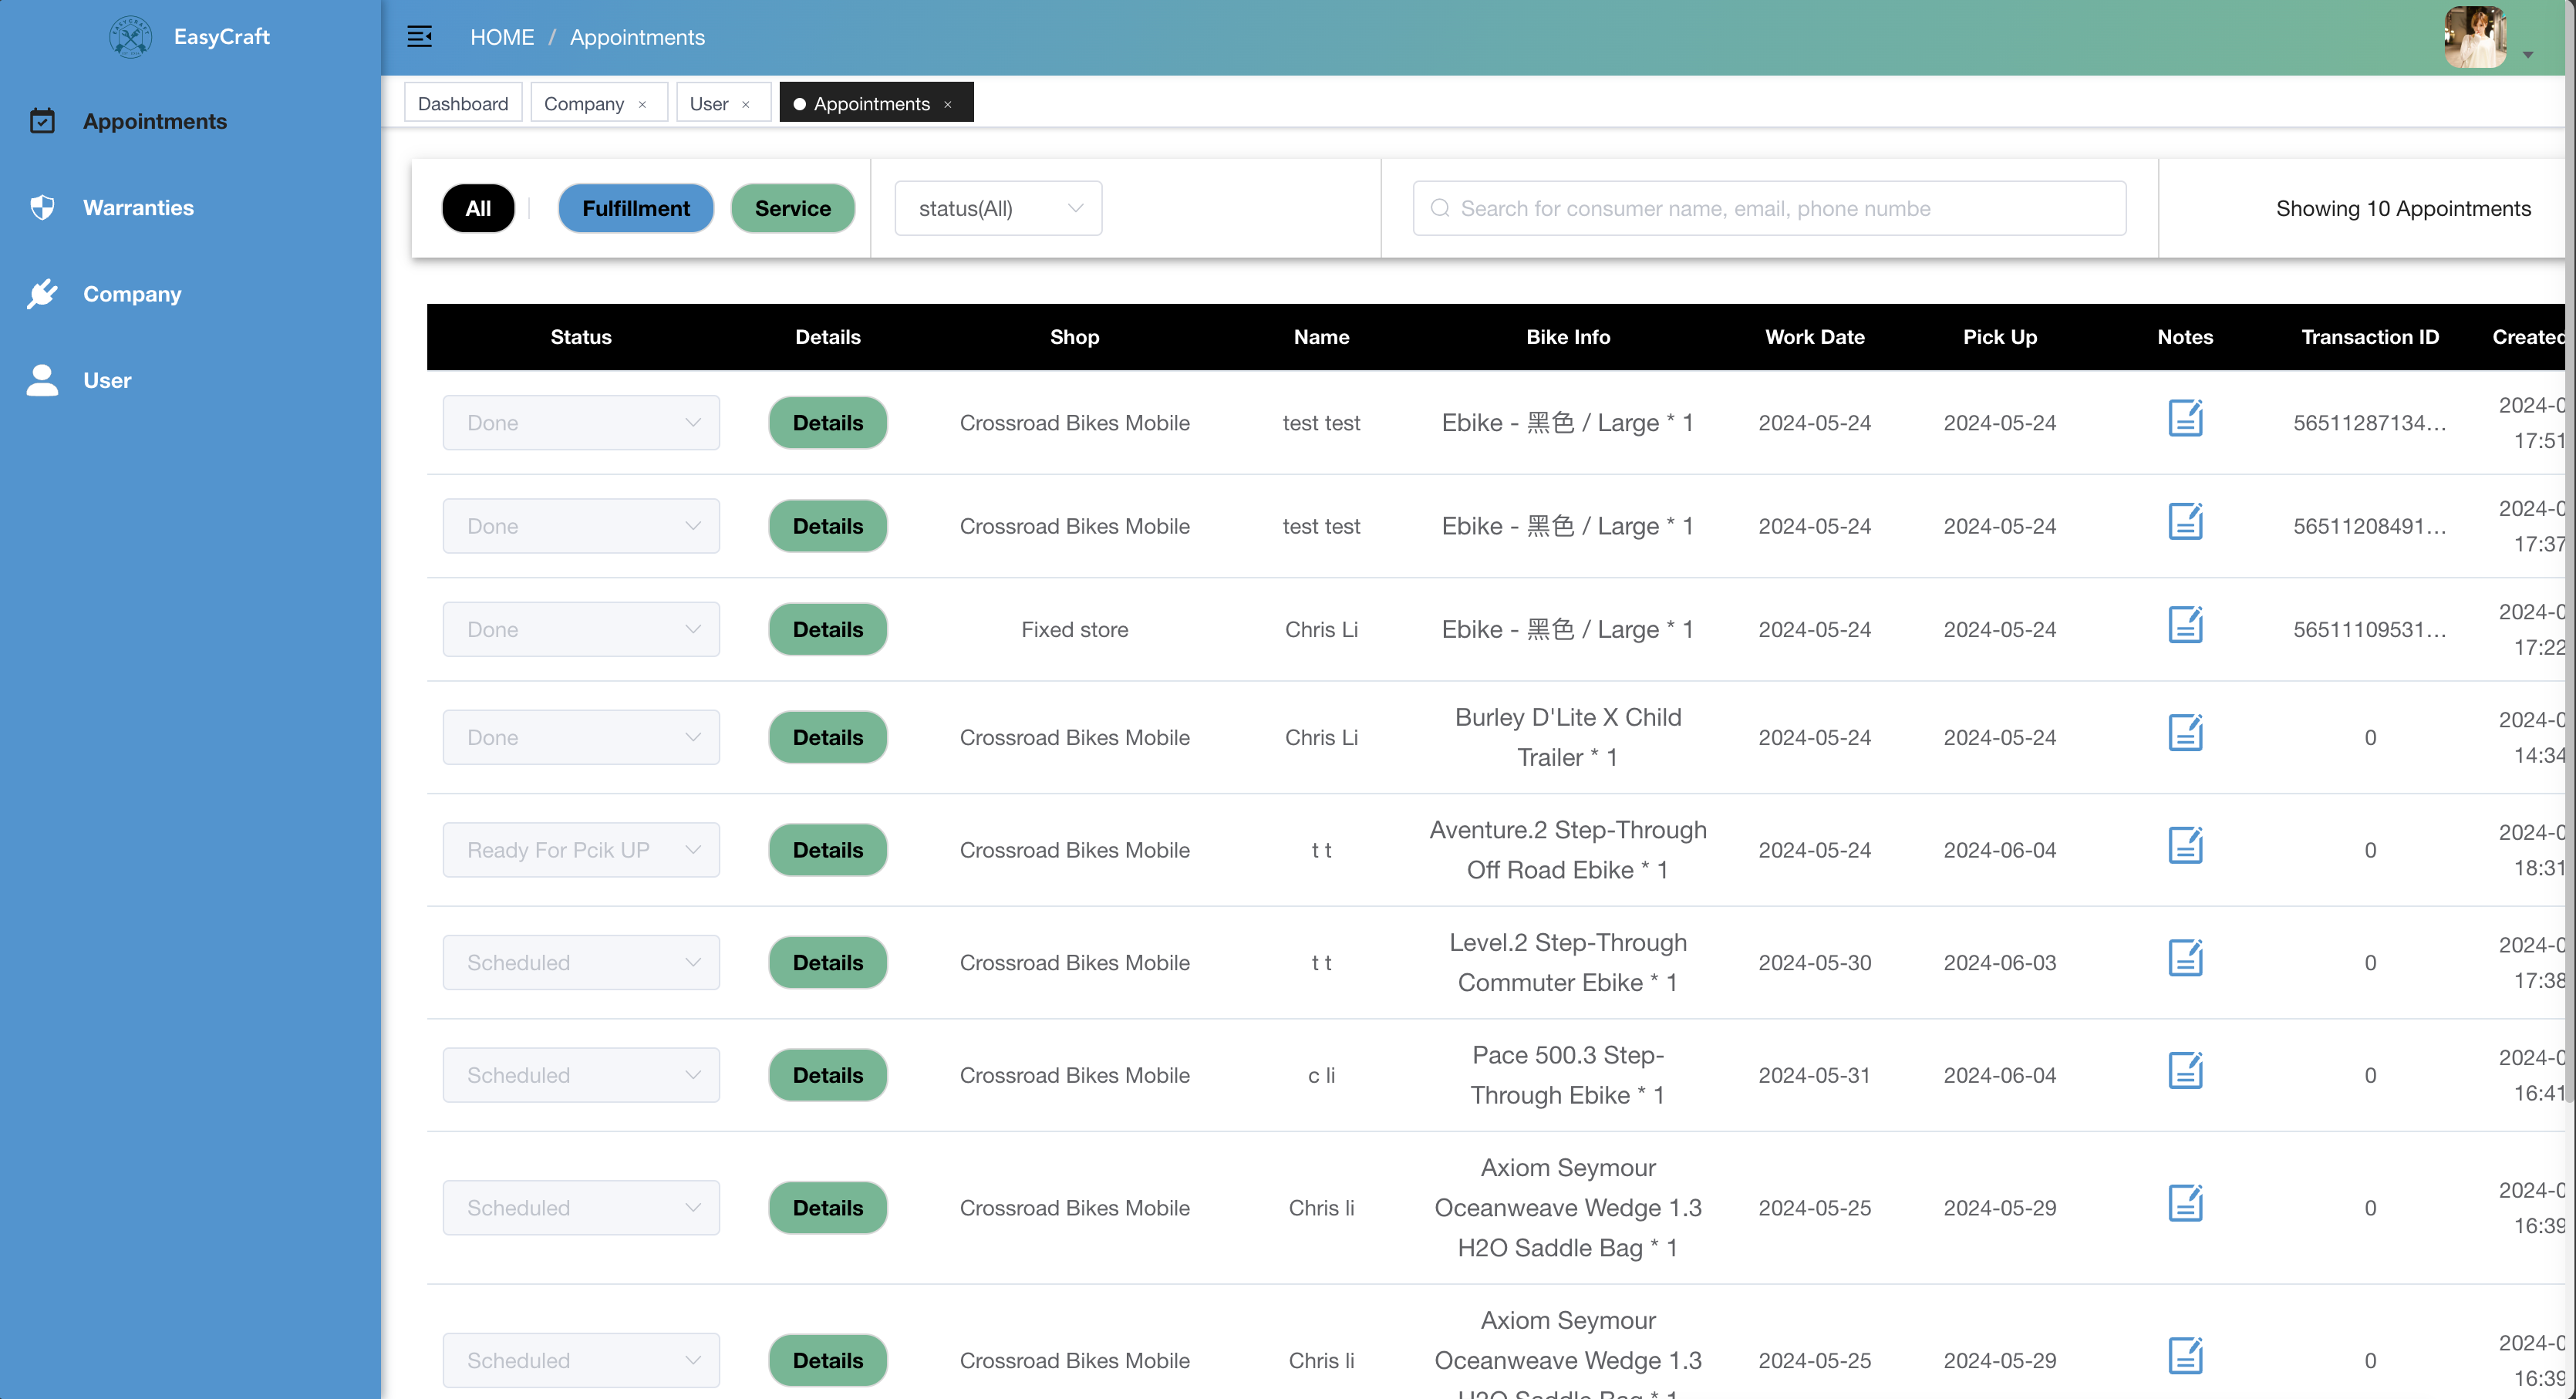Click the Company plug icon
The image size is (2576, 1399).
[x=42, y=294]
